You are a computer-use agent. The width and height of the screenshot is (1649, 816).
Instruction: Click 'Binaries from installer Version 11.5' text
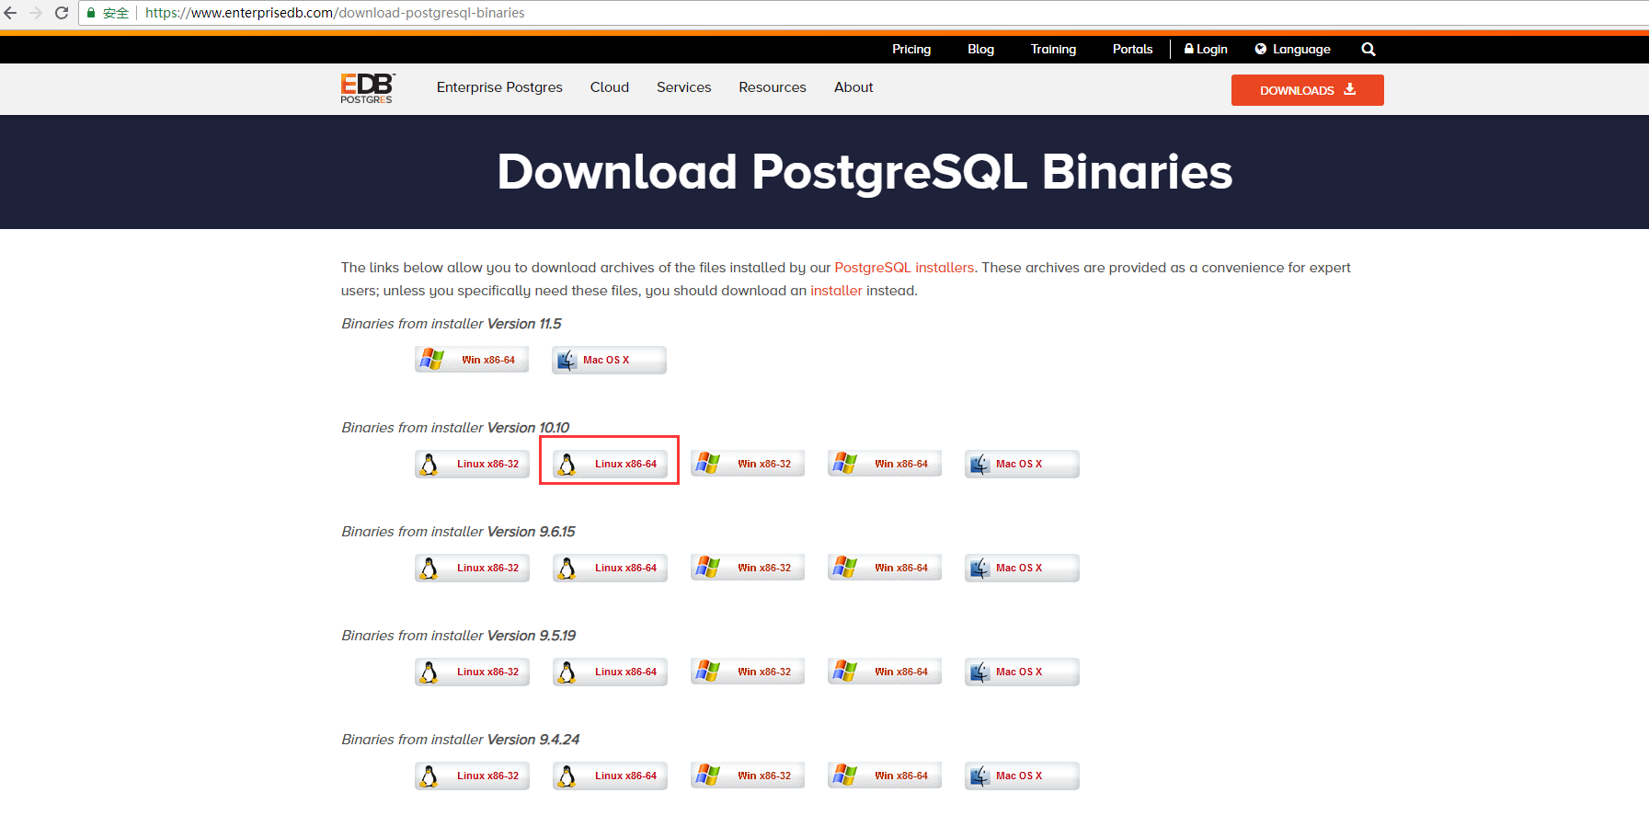tap(451, 324)
